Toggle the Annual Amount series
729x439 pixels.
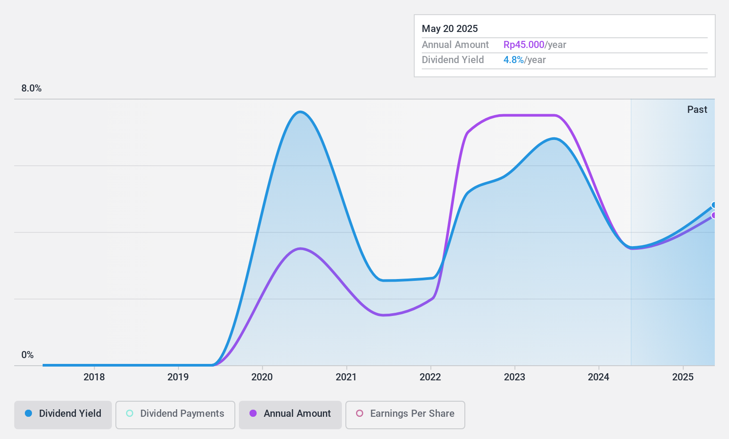(290, 415)
